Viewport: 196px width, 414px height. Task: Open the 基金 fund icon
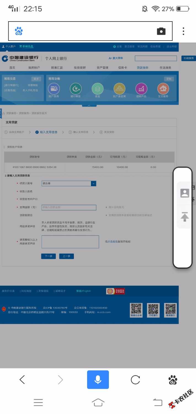(x=97, y=89)
